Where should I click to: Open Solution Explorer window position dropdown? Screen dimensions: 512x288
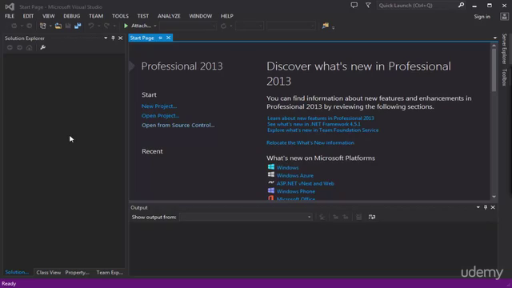pyautogui.click(x=106, y=38)
